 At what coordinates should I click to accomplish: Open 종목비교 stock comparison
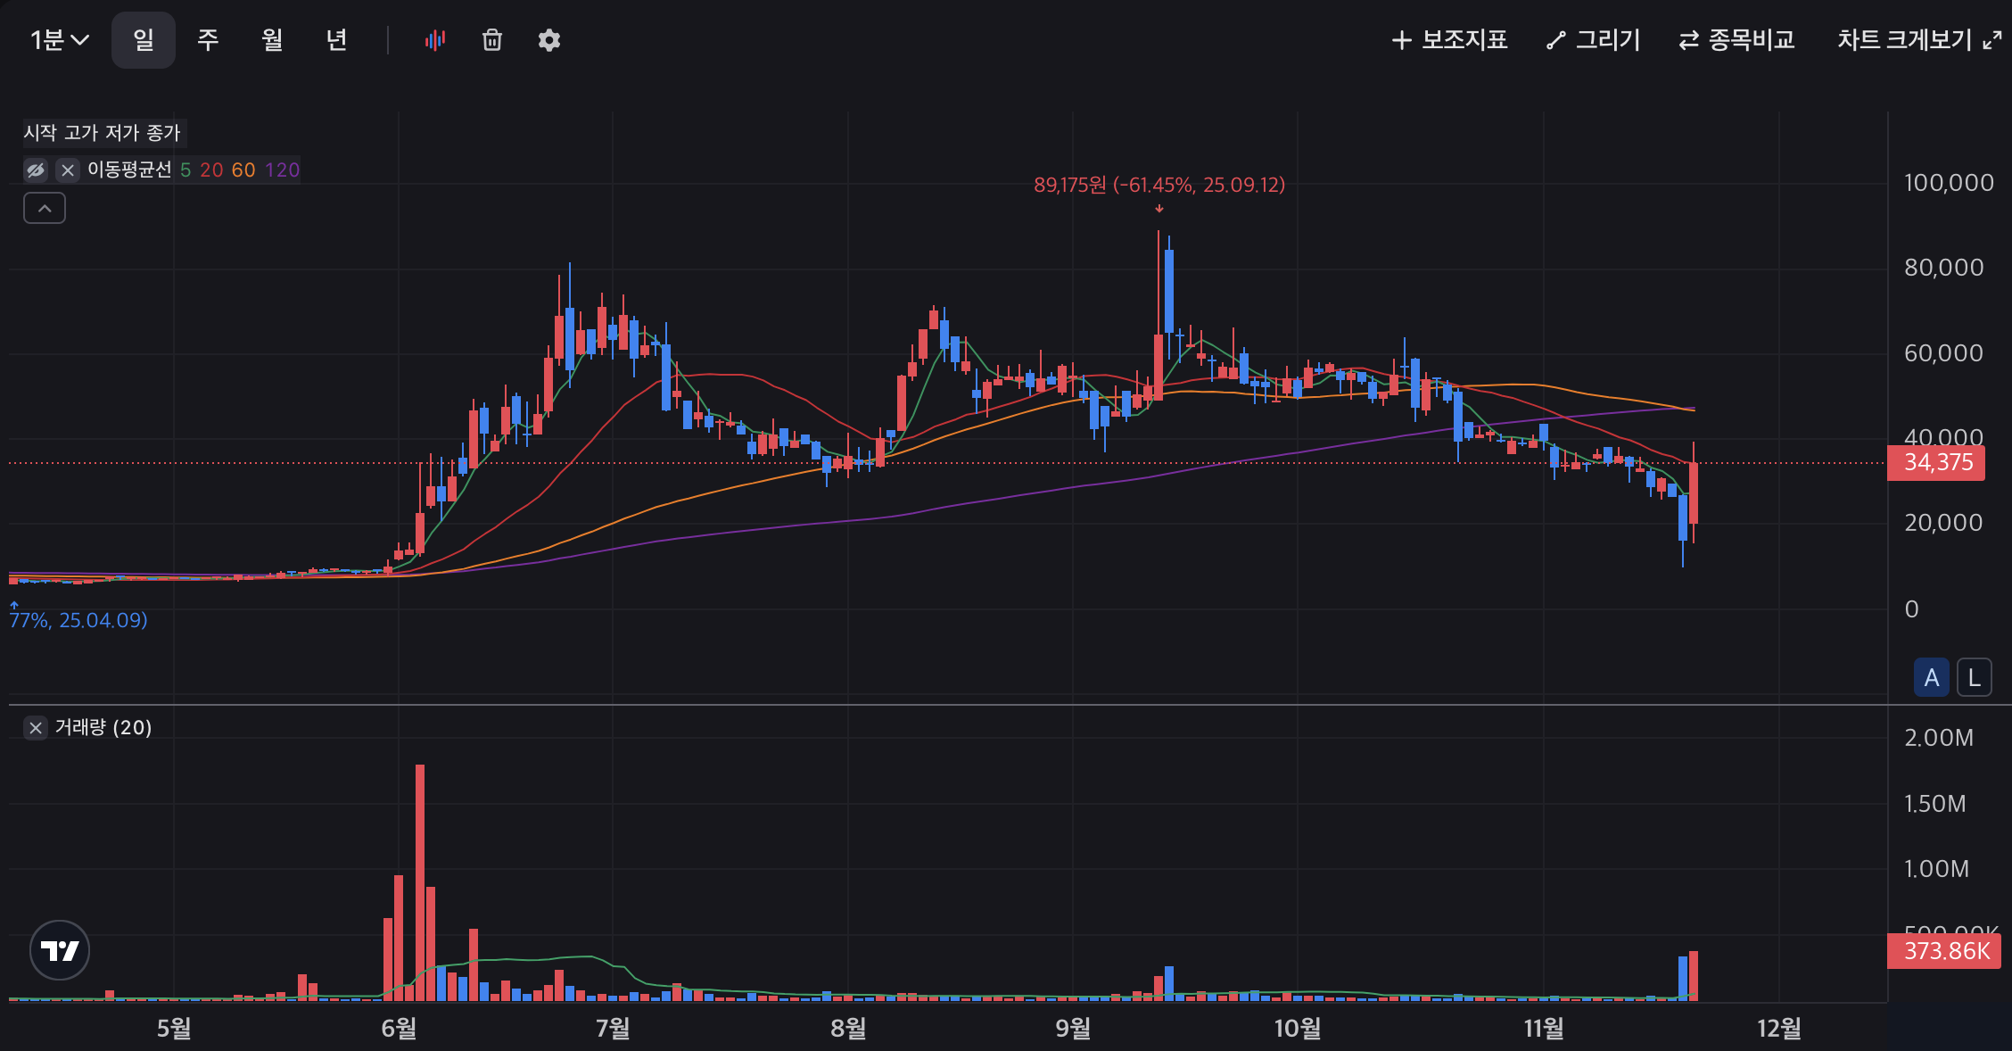click(1736, 40)
